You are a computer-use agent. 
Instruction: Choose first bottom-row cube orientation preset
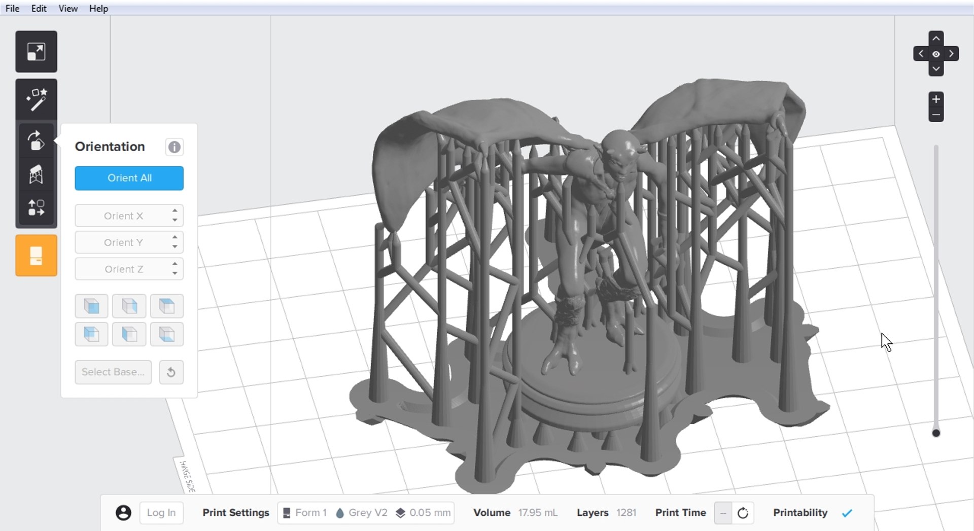point(91,334)
